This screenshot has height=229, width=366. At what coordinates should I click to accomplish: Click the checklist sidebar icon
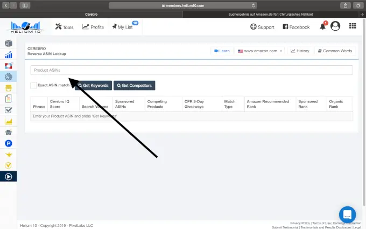click(8, 110)
